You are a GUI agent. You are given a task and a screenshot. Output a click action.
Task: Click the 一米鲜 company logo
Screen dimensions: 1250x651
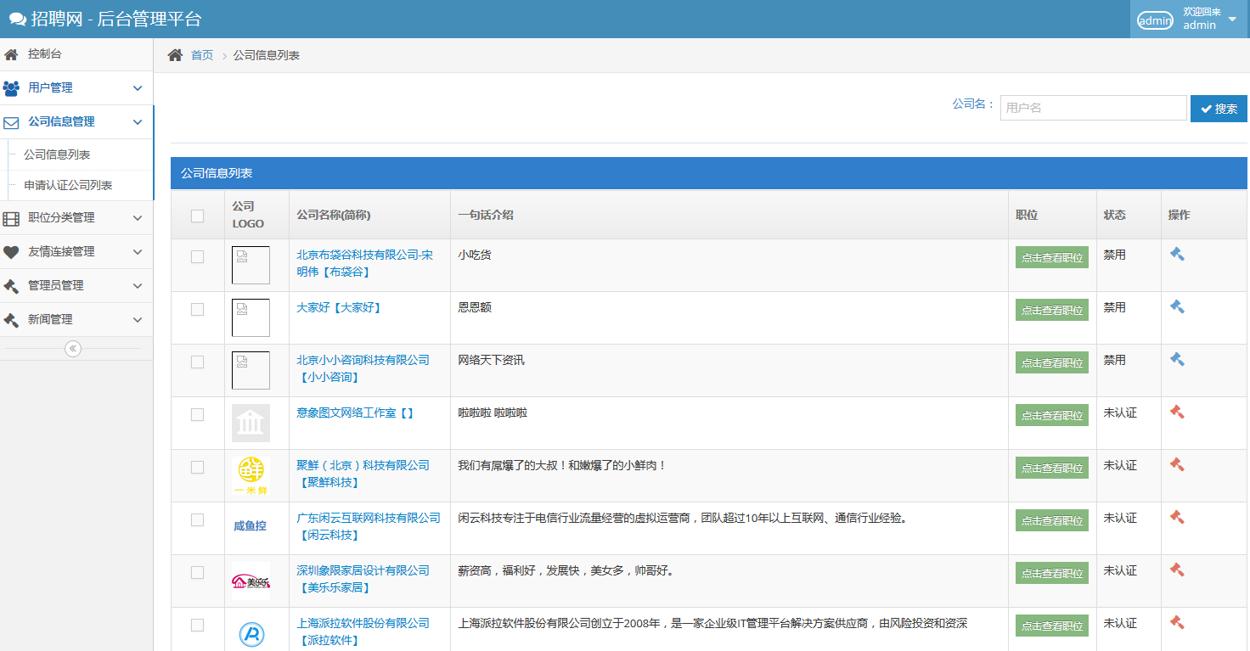[251, 475]
